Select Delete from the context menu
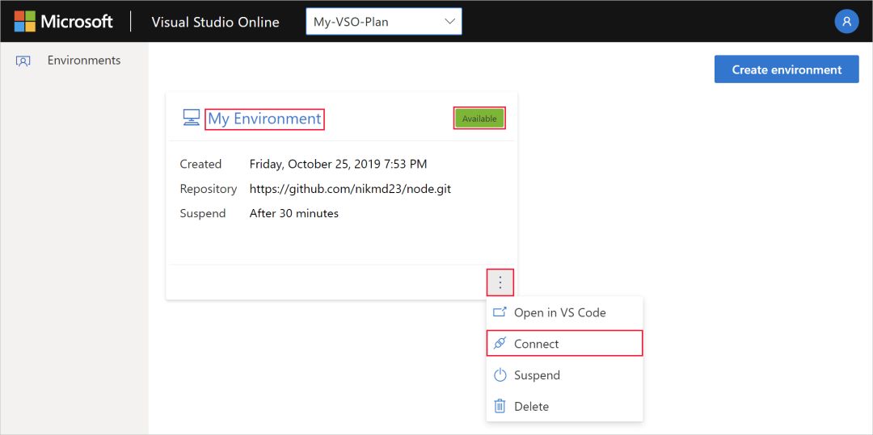 coord(564,406)
